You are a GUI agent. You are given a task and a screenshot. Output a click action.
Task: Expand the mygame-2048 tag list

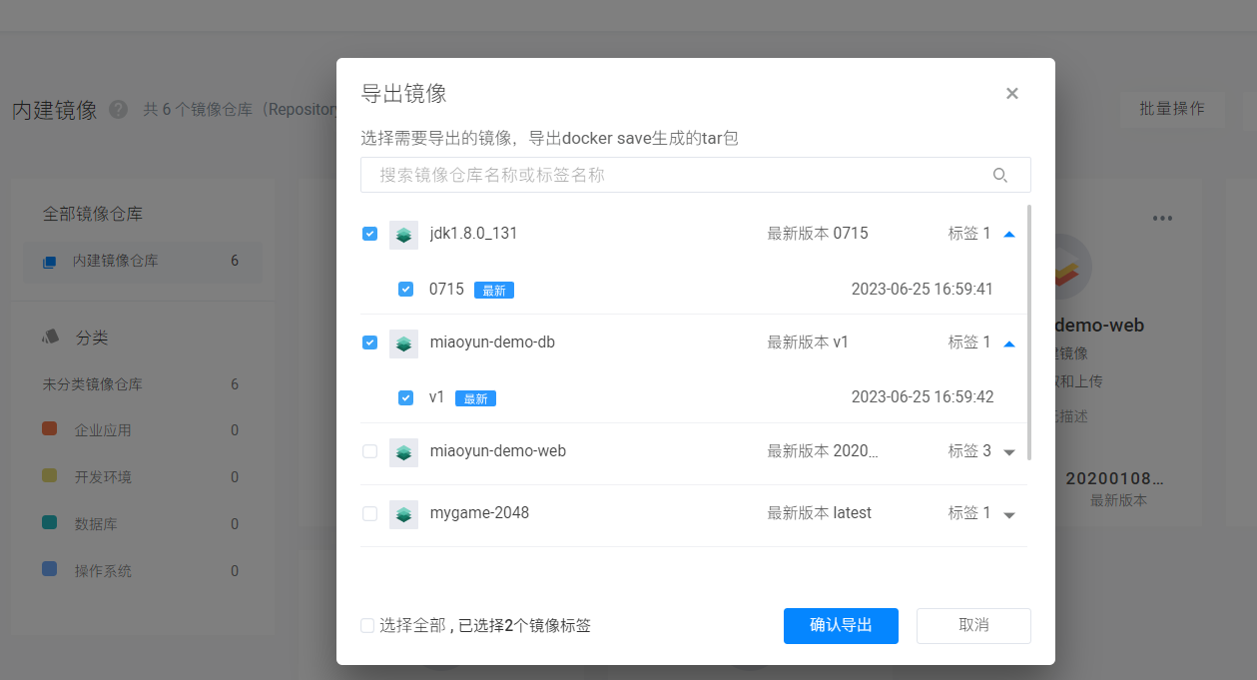1008,514
